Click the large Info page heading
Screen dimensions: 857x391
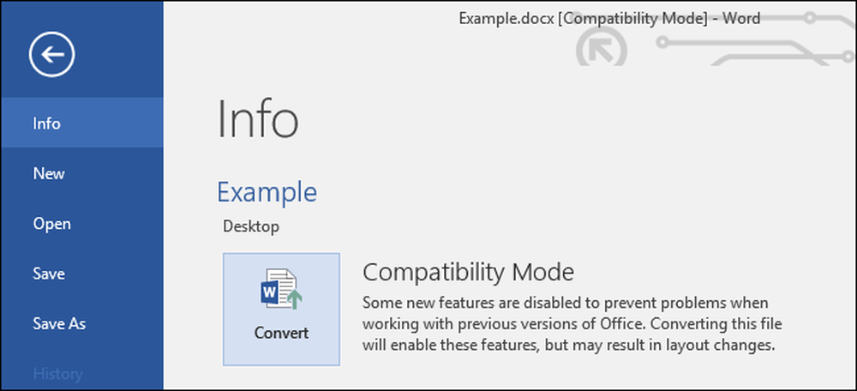click(x=258, y=119)
